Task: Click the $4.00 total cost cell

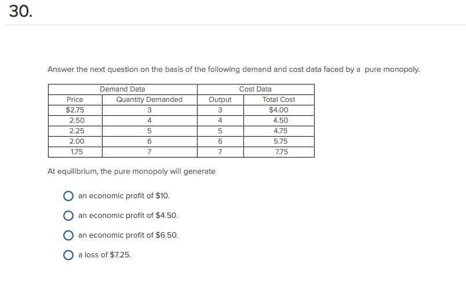Action: pyautogui.click(x=278, y=110)
